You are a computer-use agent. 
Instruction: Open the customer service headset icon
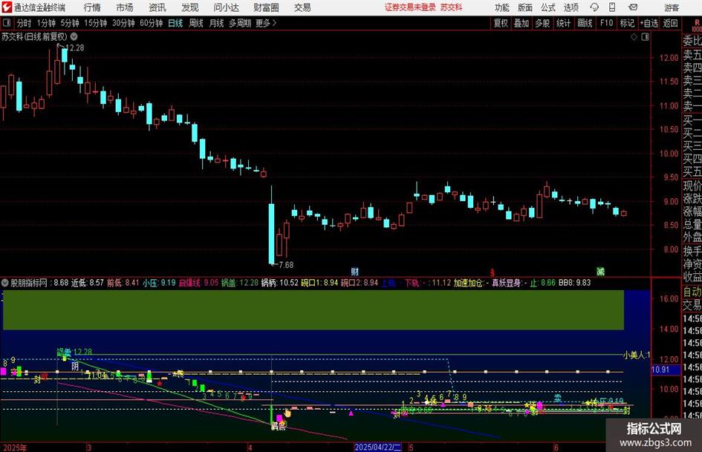[x=594, y=7]
